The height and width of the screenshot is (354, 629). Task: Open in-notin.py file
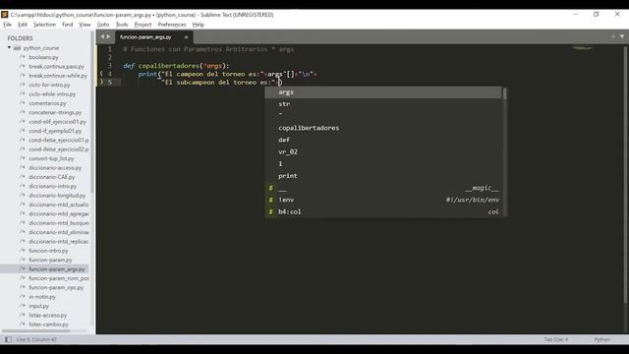42,297
